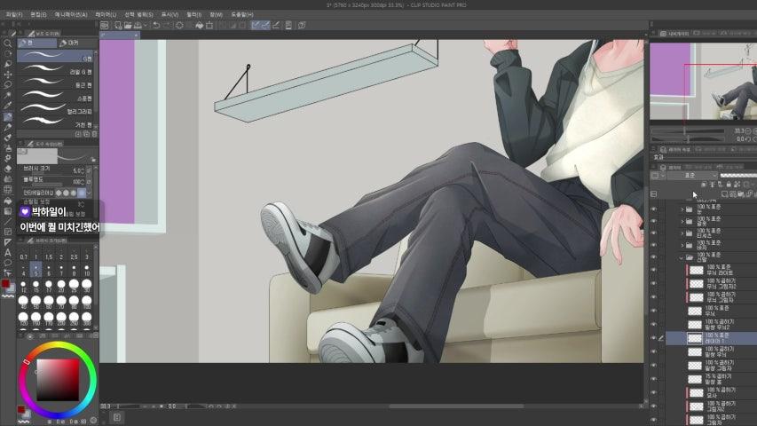Select the Text tool
The image size is (757, 426).
point(7,252)
